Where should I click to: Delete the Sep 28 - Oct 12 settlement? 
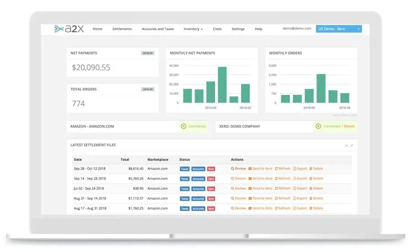point(316,169)
